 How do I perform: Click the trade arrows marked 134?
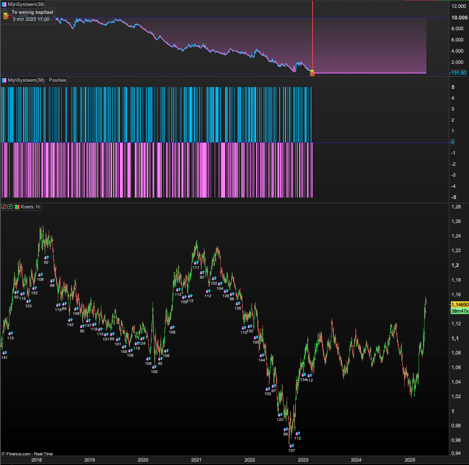[304, 375]
